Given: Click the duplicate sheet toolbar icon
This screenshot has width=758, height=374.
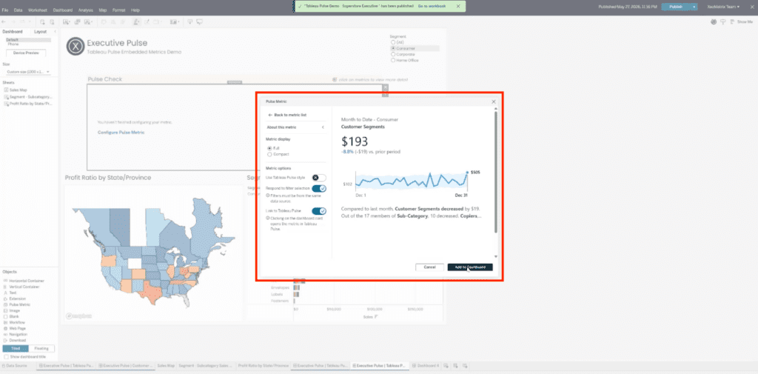Looking at the screenshot, I should 77,21.
